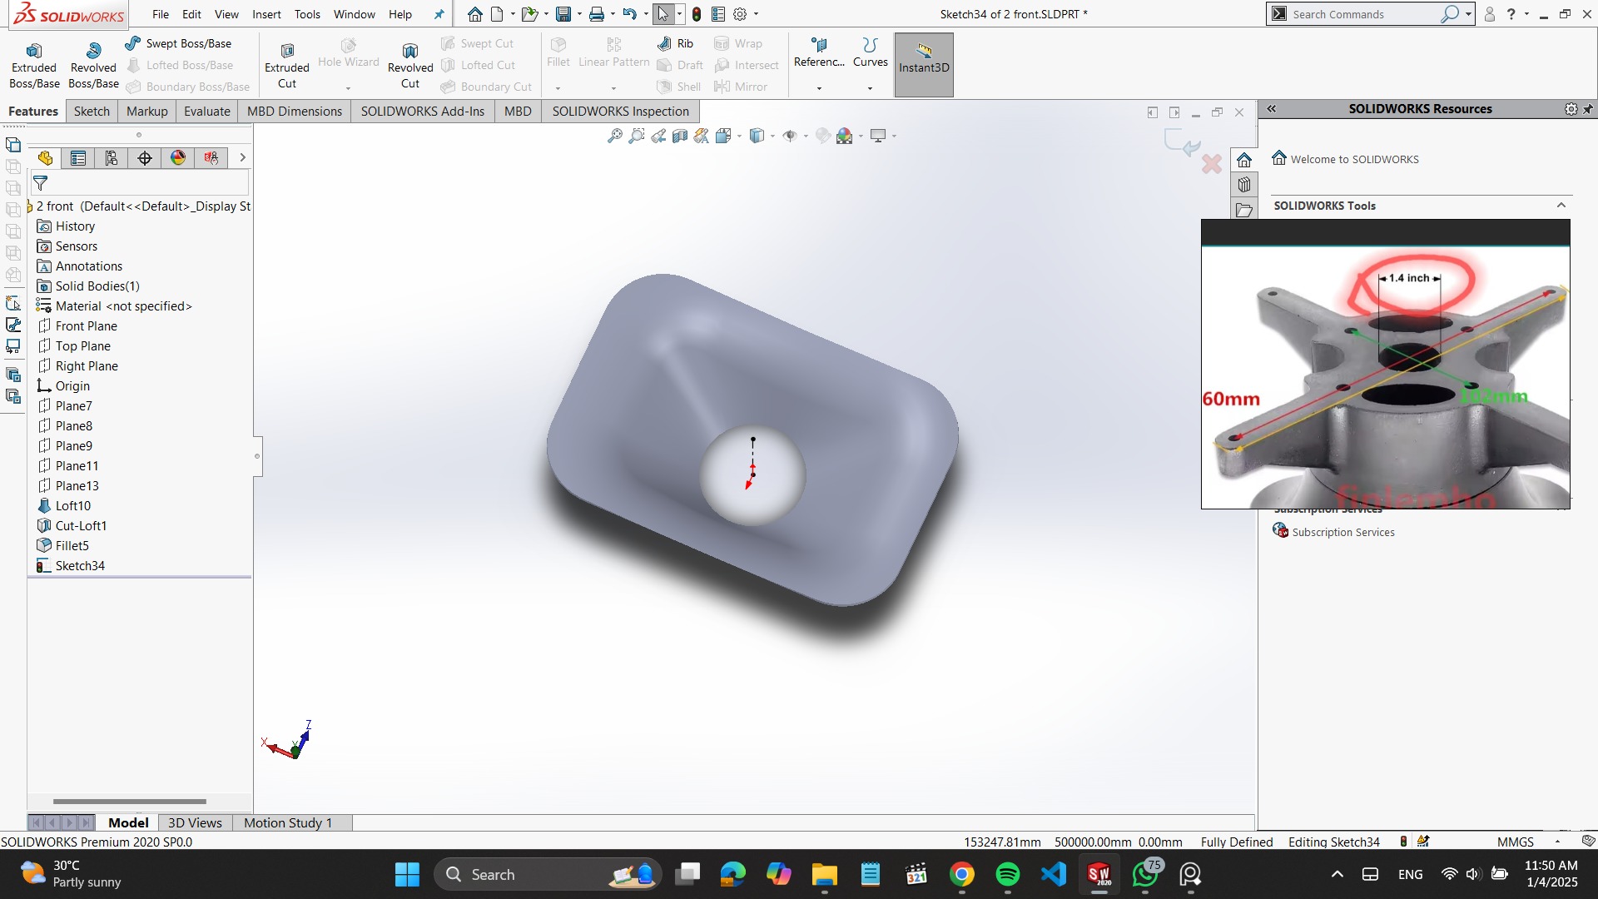Switch to the 3D Views tab

click(x=195, y=822)
